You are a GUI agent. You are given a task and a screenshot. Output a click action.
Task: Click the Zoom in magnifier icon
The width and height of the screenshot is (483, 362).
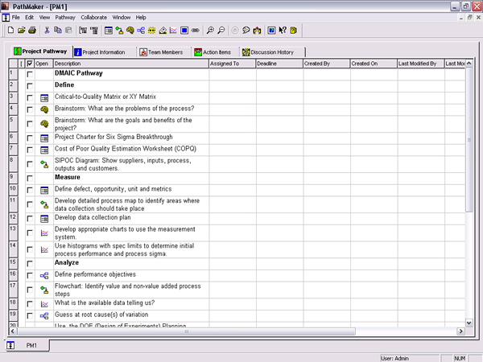[210, 31]
